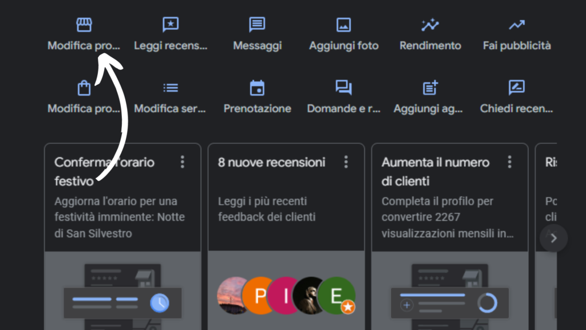Open Fai pubblicità arrow icon
586x330 pixels.
coord(516,24)
